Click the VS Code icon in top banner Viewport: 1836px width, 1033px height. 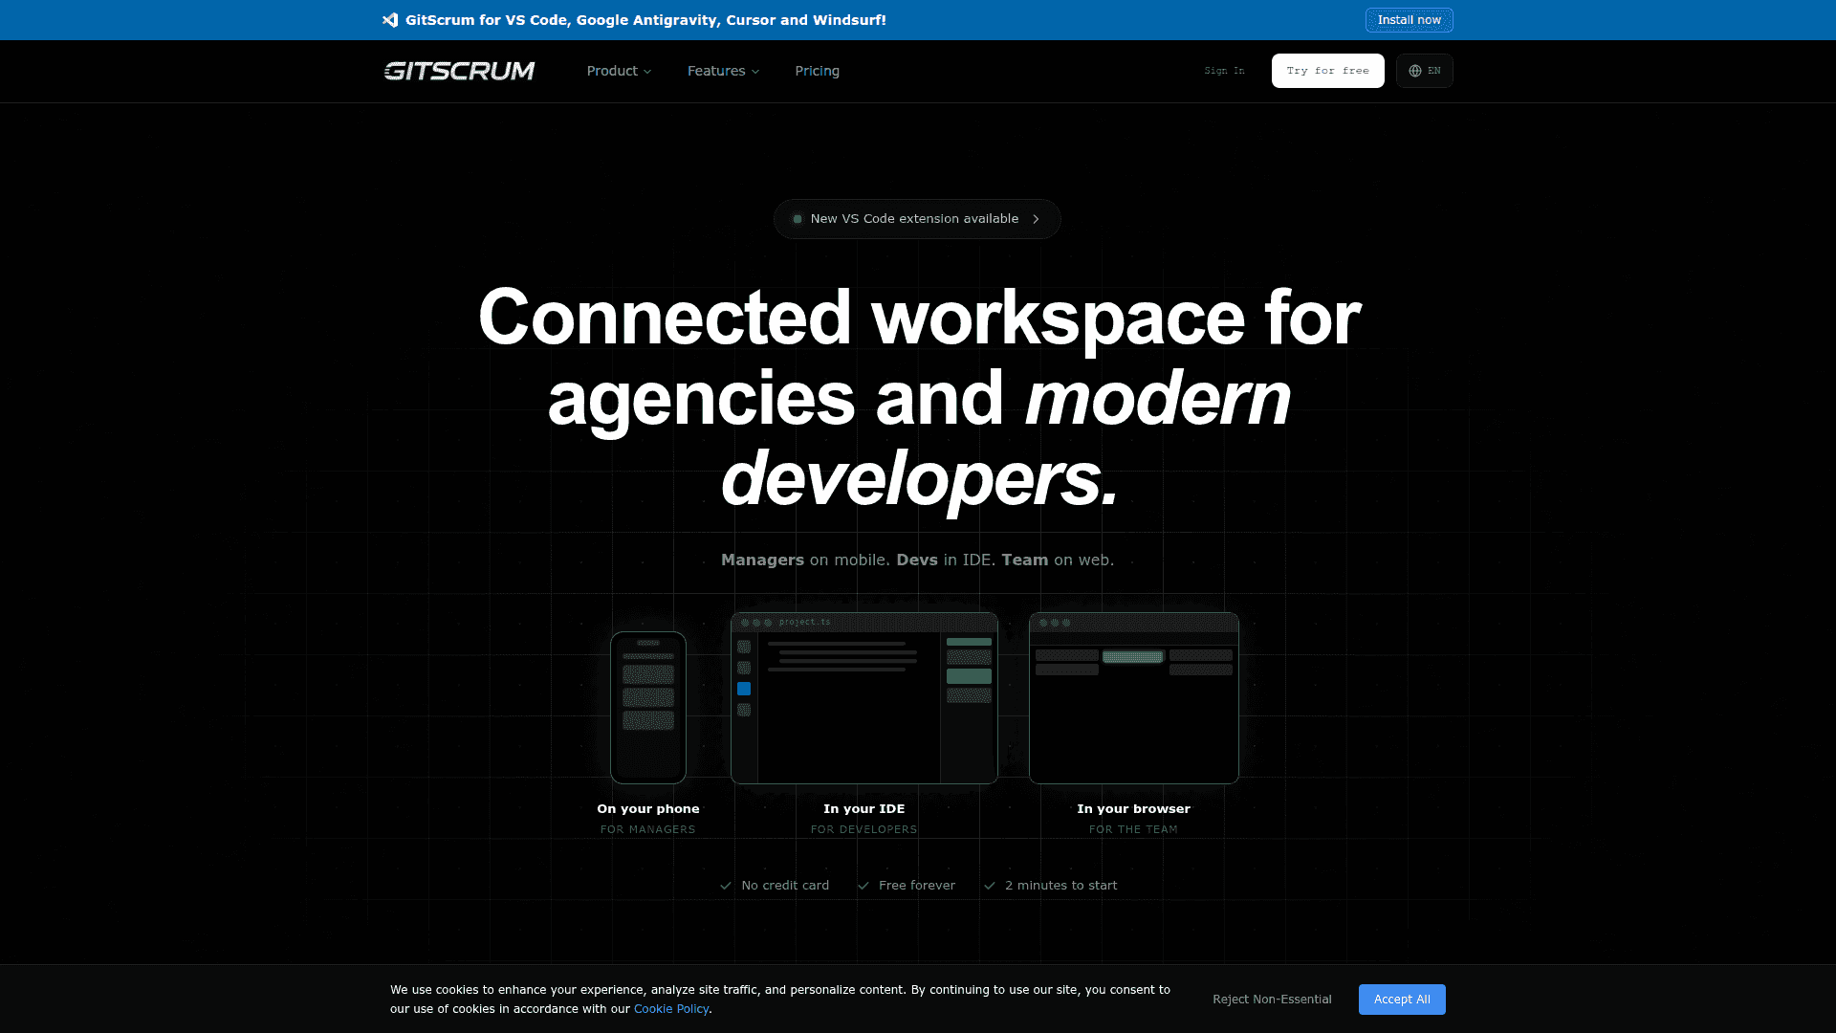coord(390,20)
